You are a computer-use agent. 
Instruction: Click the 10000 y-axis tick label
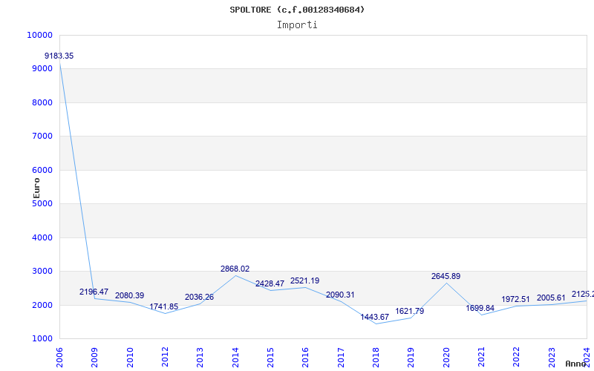(x=39, y=35)
